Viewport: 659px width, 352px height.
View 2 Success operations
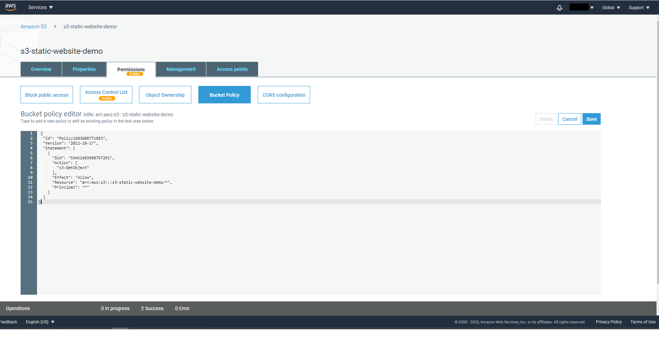(152, 308)
